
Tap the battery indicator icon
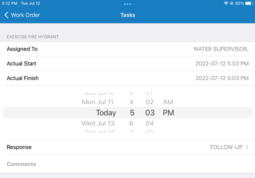tap(248, 3)
